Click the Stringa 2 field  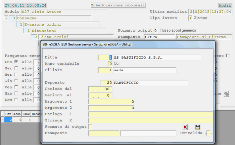151,120
